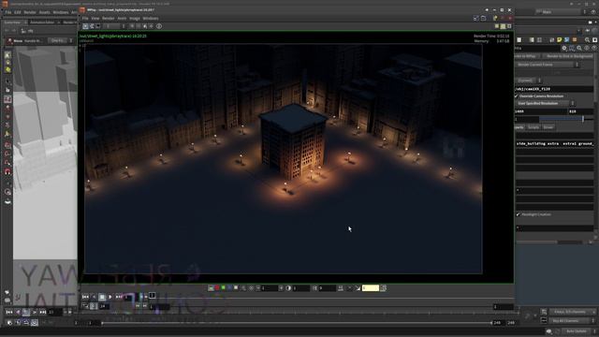The image size is (599, 337).
Task: Click the blue icon next to yellow comment icon
Action: pos(566,39)
